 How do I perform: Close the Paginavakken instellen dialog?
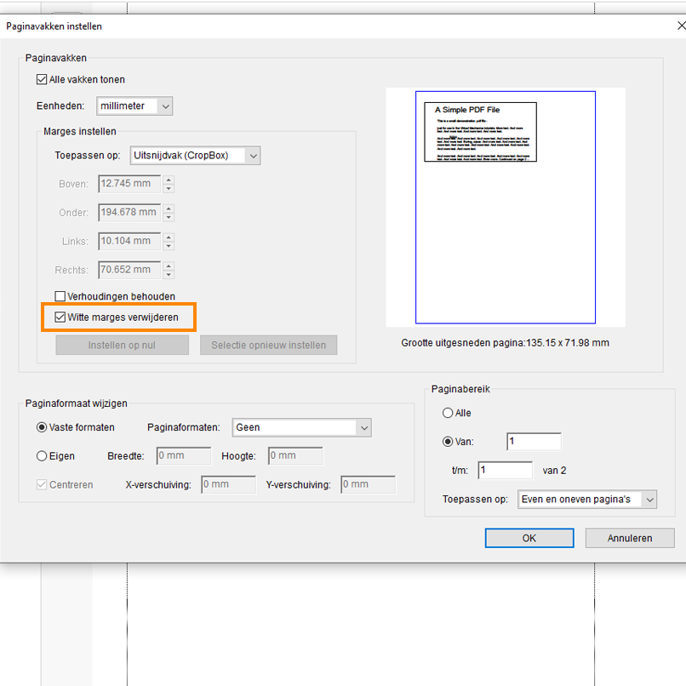[680, 26]
